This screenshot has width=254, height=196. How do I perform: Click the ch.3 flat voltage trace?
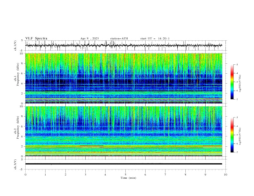[123, 164]
